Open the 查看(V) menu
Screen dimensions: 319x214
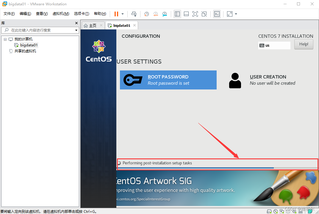pyautogui.click(x=42, y=14)
